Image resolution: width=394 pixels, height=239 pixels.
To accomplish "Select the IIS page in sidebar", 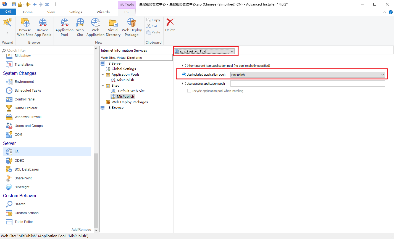I will tap(47, 152).
